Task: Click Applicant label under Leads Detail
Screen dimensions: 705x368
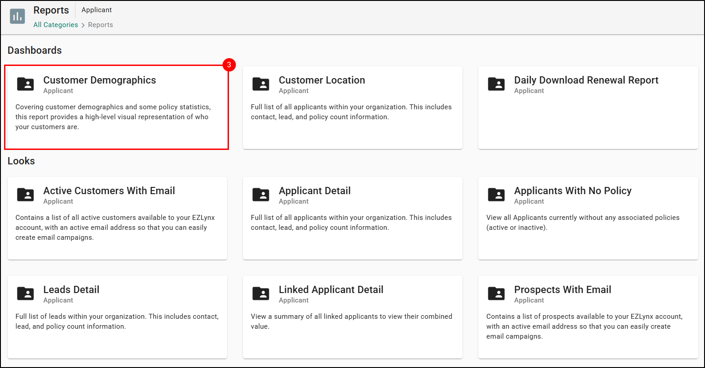Action: [58, 300]
